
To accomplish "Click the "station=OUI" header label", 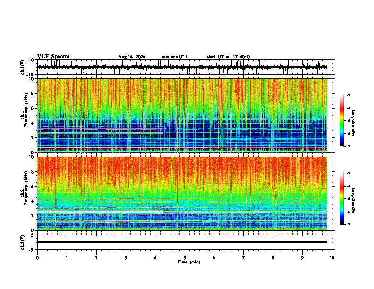I will pyautogui.click(x=175, y=57).
